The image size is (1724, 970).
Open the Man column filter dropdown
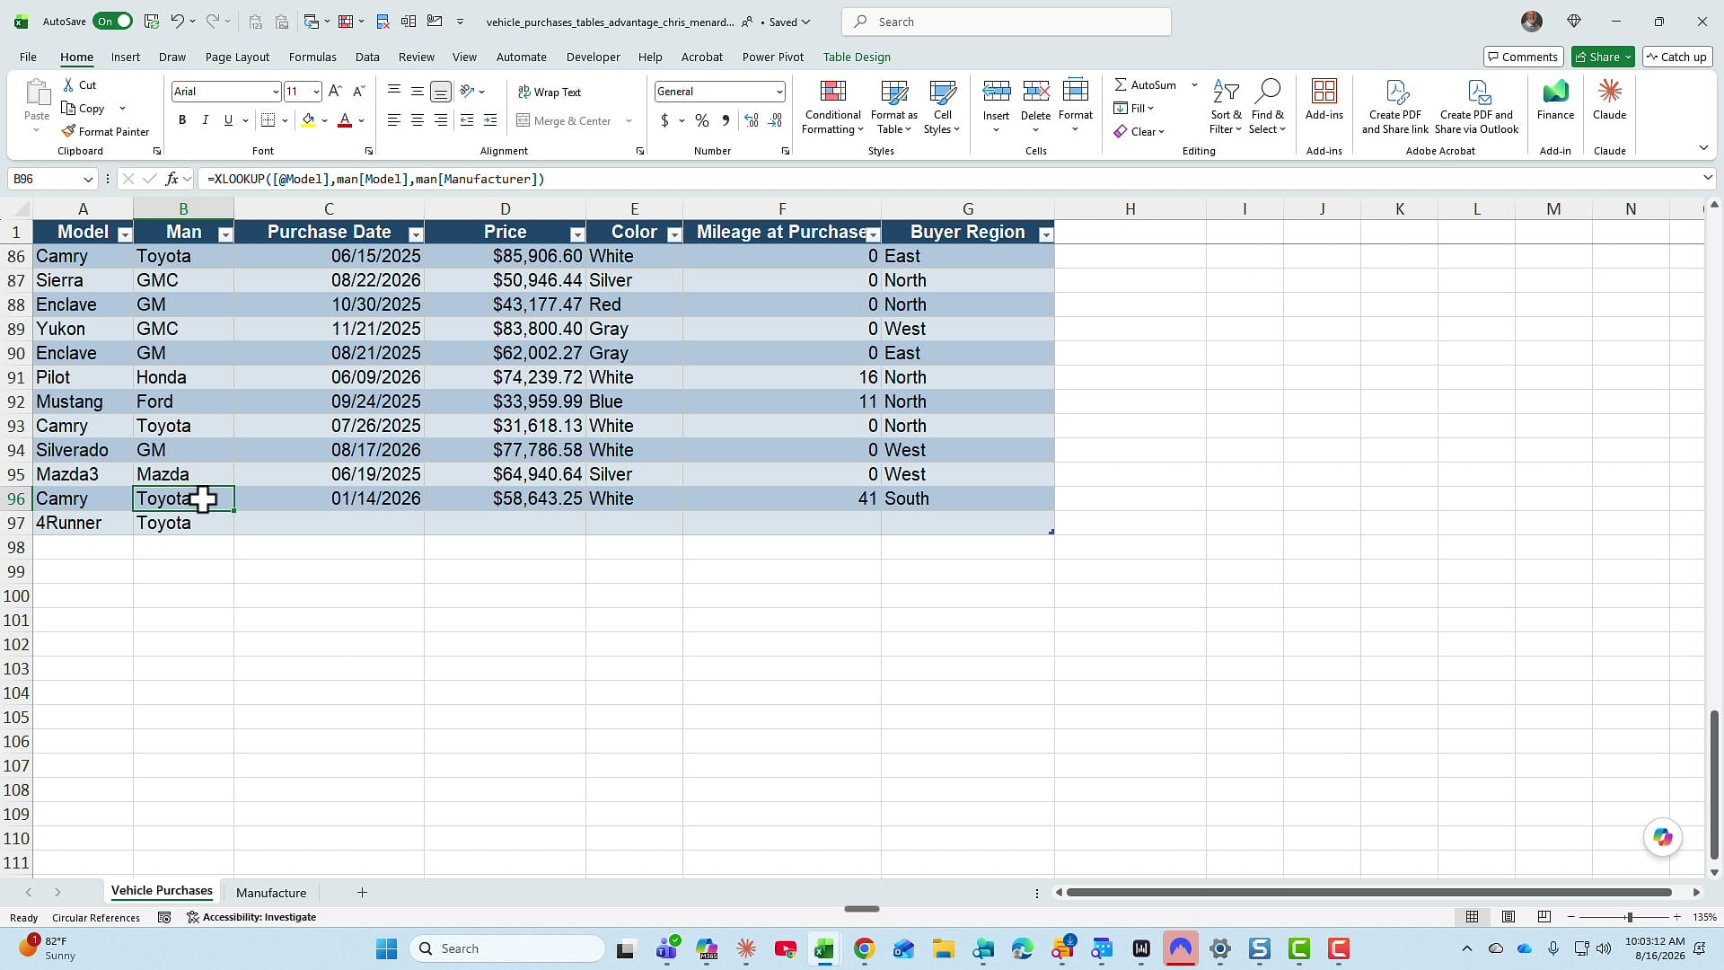pyautogui.click(x=225, y=234)
